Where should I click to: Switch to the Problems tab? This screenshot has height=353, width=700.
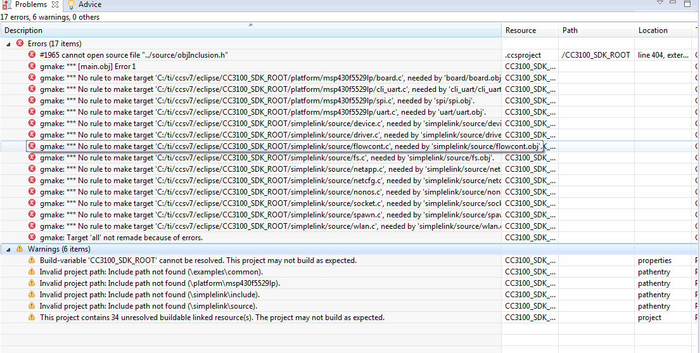click(30, 4)
